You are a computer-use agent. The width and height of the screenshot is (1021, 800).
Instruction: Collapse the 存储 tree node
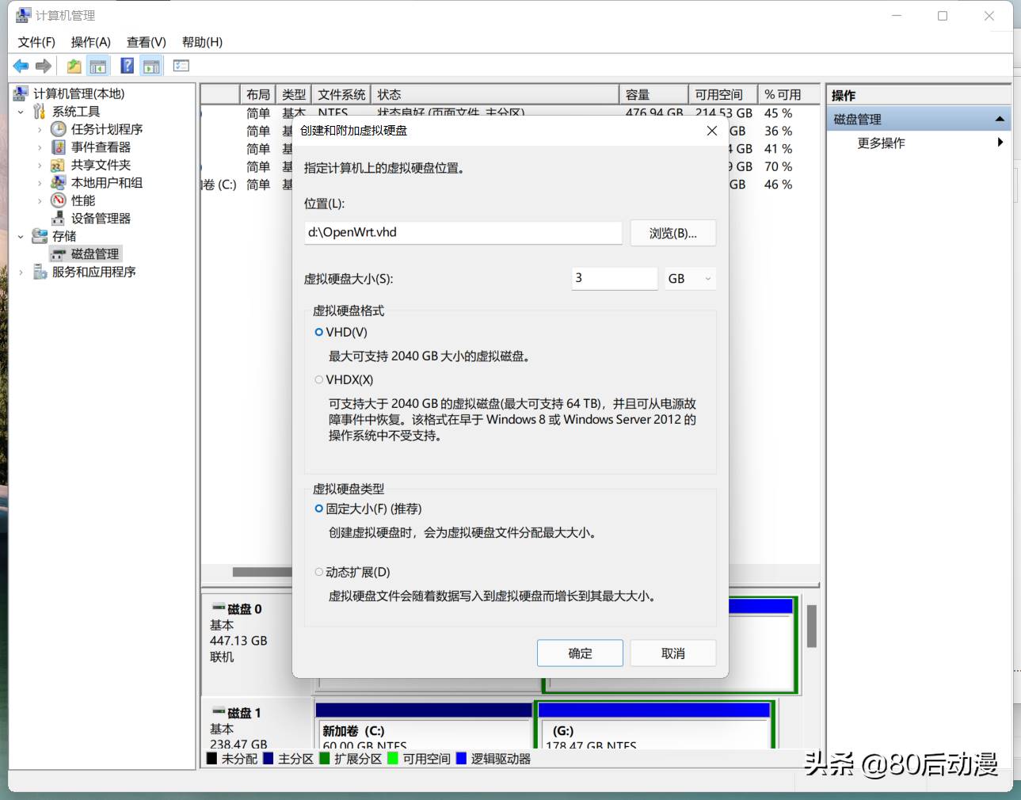coord(21,236)
